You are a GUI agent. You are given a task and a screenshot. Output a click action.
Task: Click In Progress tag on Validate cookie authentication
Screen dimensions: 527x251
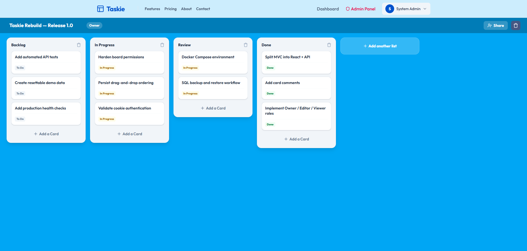coord(107,119)
